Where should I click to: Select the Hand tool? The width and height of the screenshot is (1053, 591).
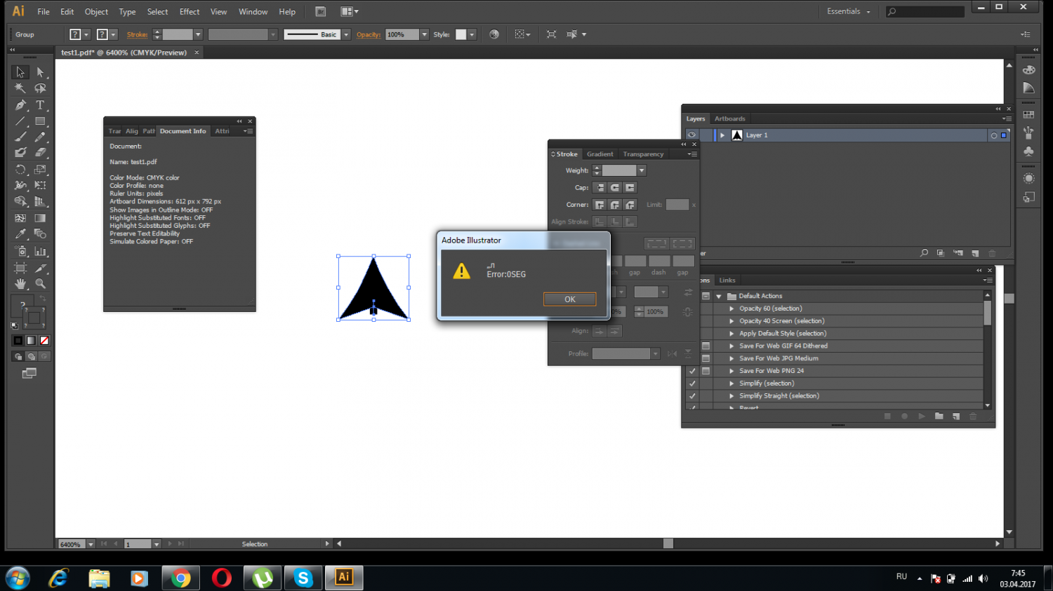pyautogui.click(x=20, y=284)
